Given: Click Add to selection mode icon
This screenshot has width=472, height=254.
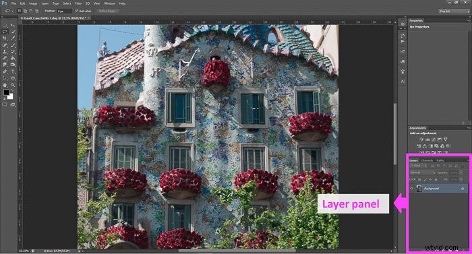Looking at the screenshot, I should pos(26,11).
